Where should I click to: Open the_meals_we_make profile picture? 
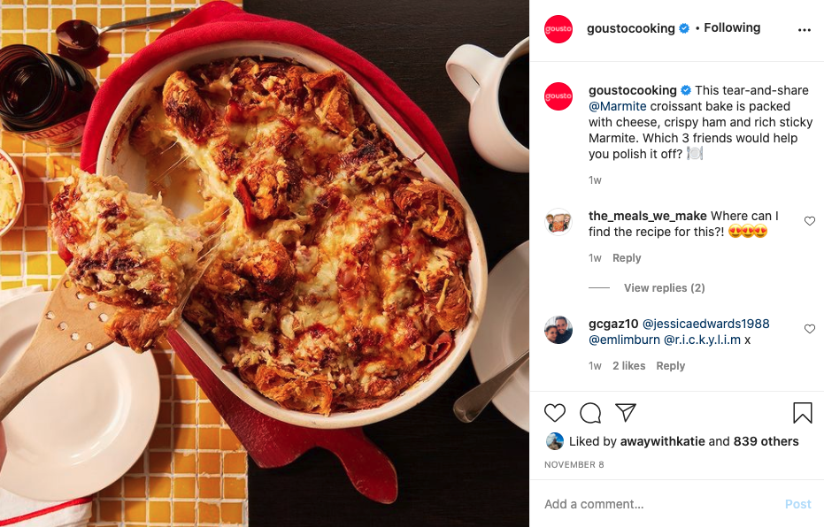(x=558, y=222)
